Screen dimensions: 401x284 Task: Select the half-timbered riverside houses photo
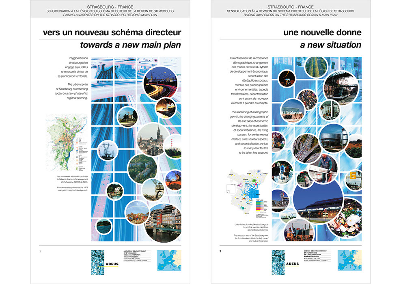tap(164, 222)
